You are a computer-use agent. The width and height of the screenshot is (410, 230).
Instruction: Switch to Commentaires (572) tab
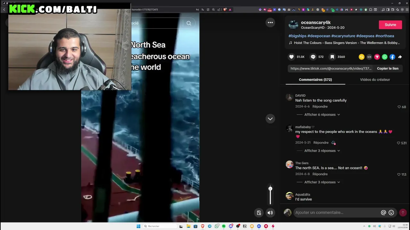[315, 80]
